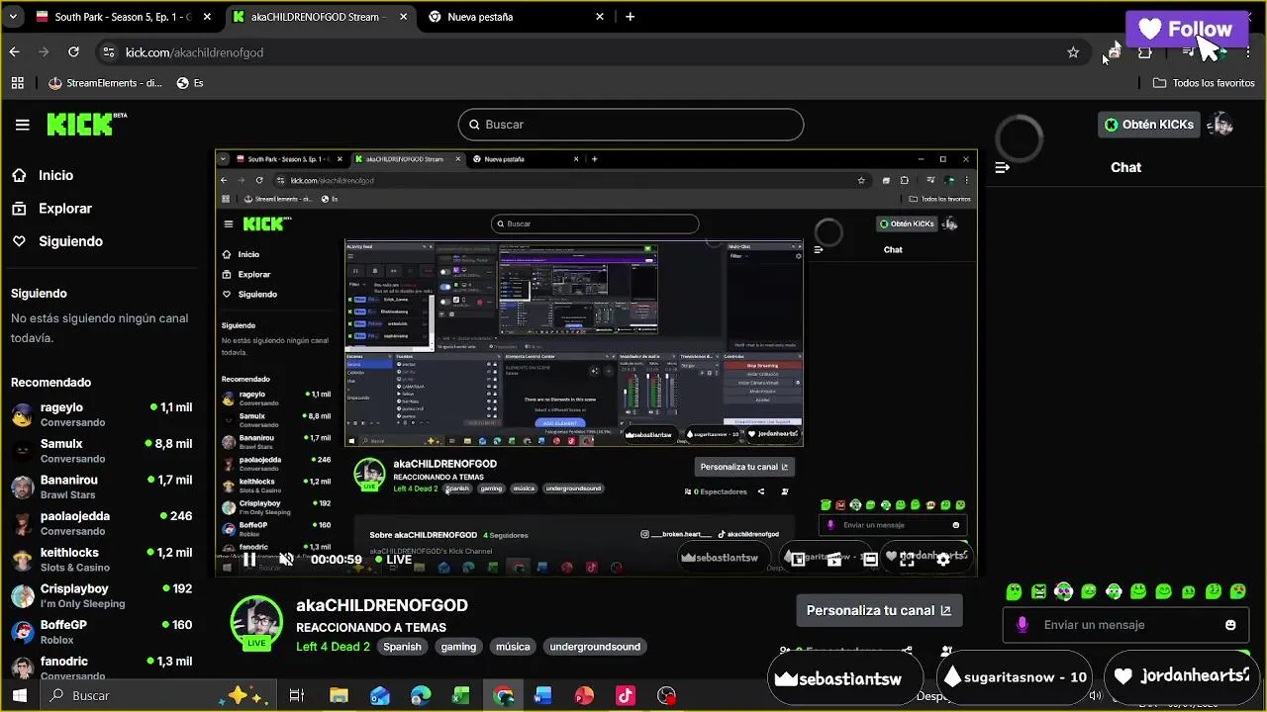This screenshot has height=712, width=1267.
Task: Open Chrome three-dot menu
Action: [1249, 52]
